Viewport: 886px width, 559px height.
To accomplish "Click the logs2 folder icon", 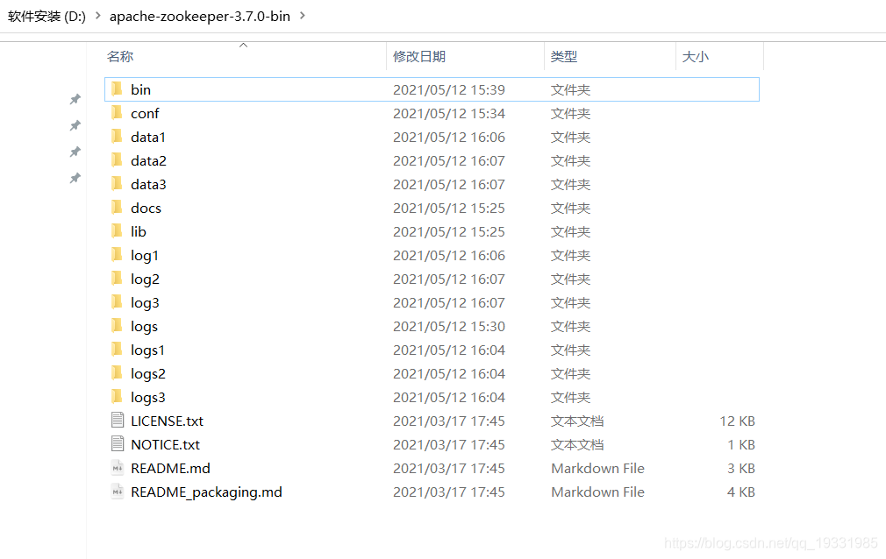I will [117, 373].
